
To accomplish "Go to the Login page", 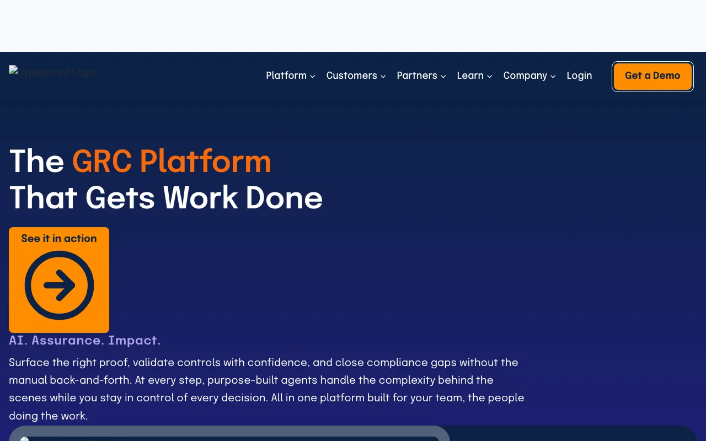I will click(579, 76).
